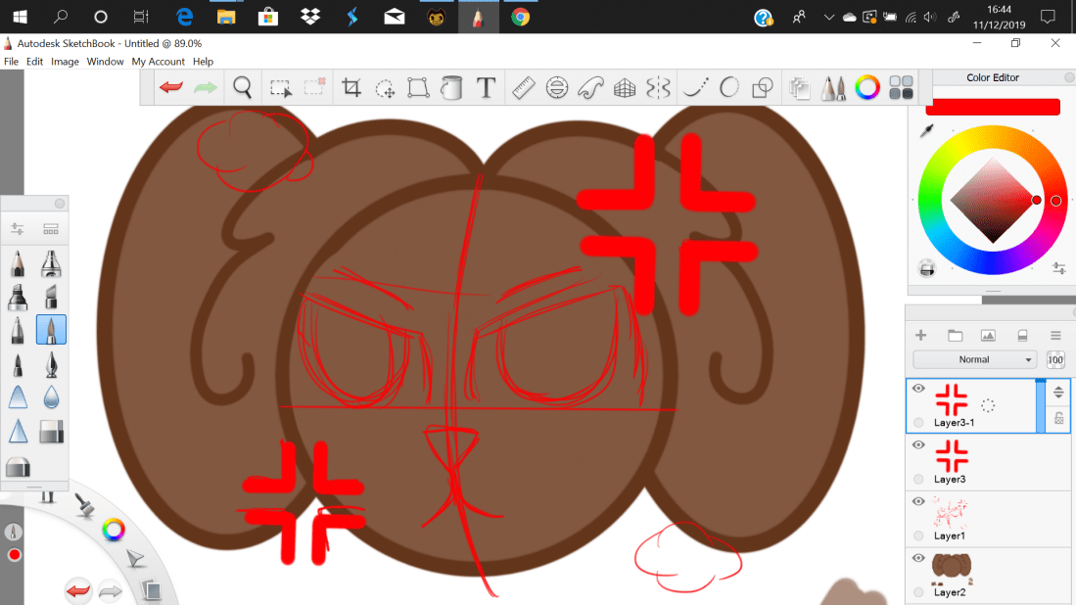The image size is (1076, 605).
Task: Toggle visibility of Layer1
Action: (918, 501)
